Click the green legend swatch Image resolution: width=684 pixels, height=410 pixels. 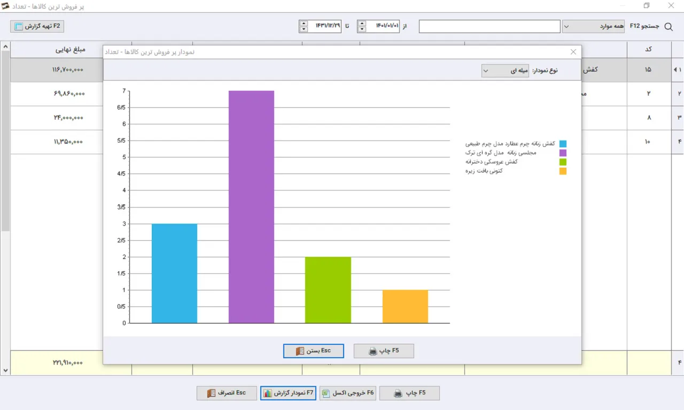563,162
